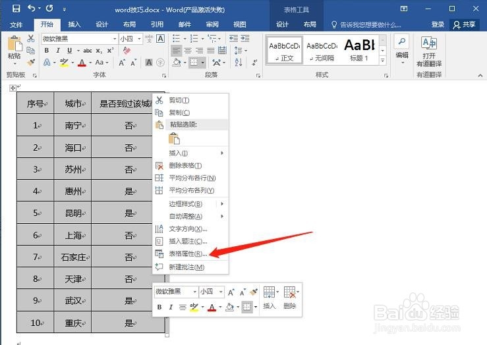Click show paragraph marks icon
The image size is (487, 345).
[x=254, y=63]
